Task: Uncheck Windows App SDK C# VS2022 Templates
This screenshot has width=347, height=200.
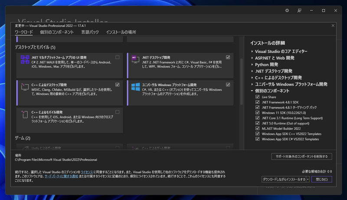Action: coord(257,139)
